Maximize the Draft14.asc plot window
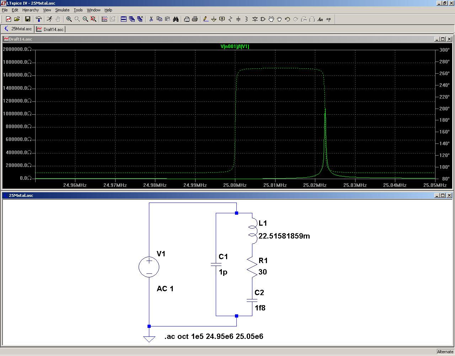 pyautogui.click(x=443, y=39)
